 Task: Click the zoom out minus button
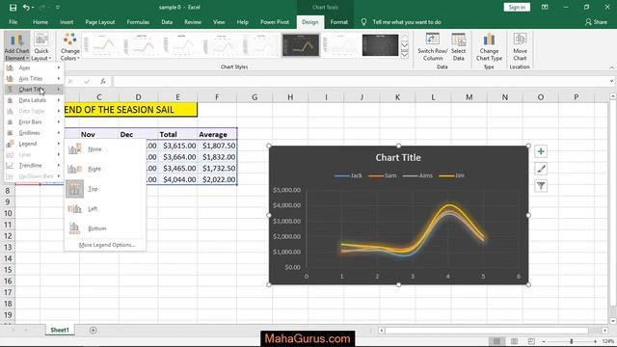coord(544,341)
